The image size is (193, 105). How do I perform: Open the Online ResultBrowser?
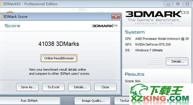pyautogui.click(x=59, y=58)
